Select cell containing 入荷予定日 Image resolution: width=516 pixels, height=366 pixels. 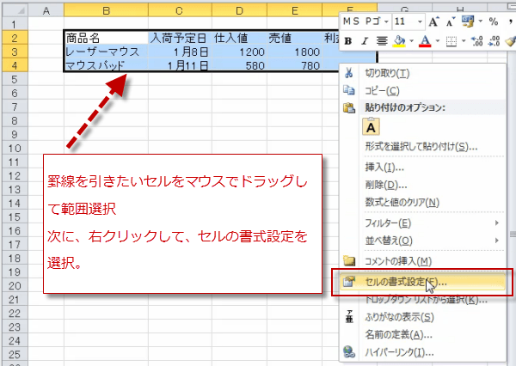click(x=180, y=38)
